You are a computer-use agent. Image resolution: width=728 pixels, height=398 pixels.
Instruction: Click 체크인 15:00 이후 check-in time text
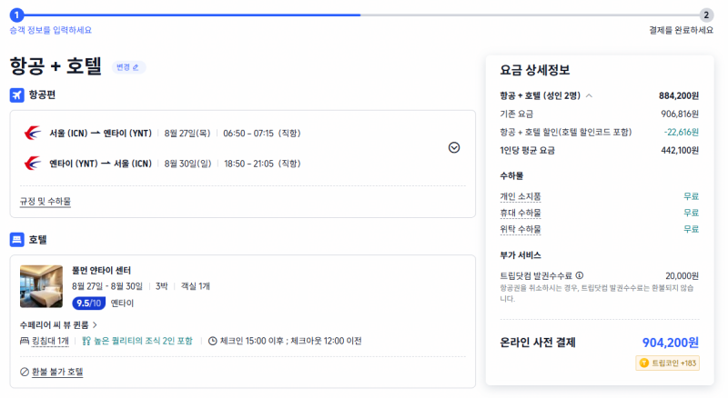[x=251, y=341]
